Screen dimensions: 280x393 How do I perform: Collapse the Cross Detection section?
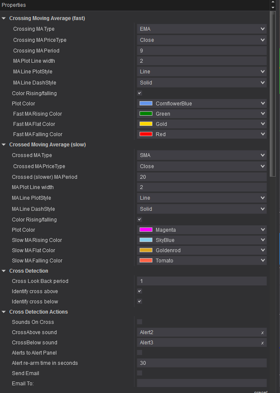point(4,271)
